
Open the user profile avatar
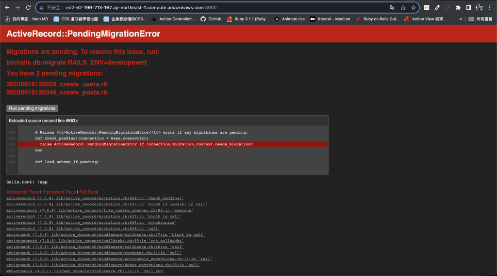tap(479, 8)
